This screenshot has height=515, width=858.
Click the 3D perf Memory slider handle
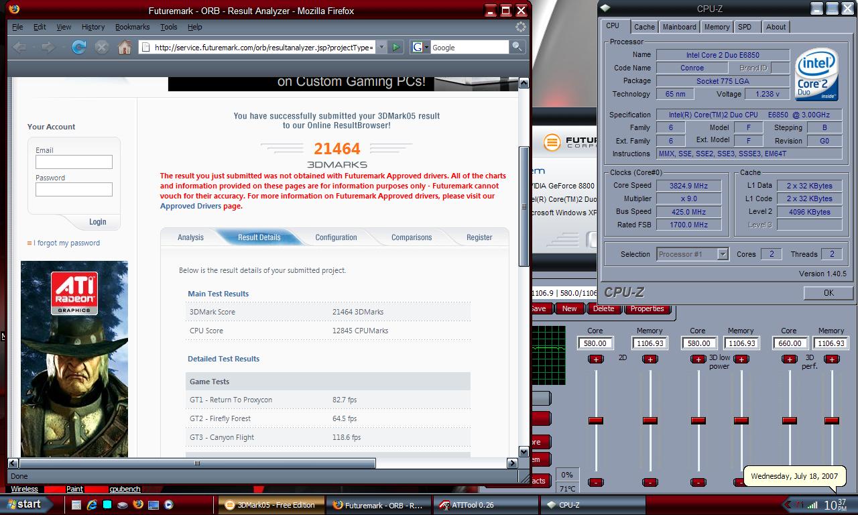[832, 420]
